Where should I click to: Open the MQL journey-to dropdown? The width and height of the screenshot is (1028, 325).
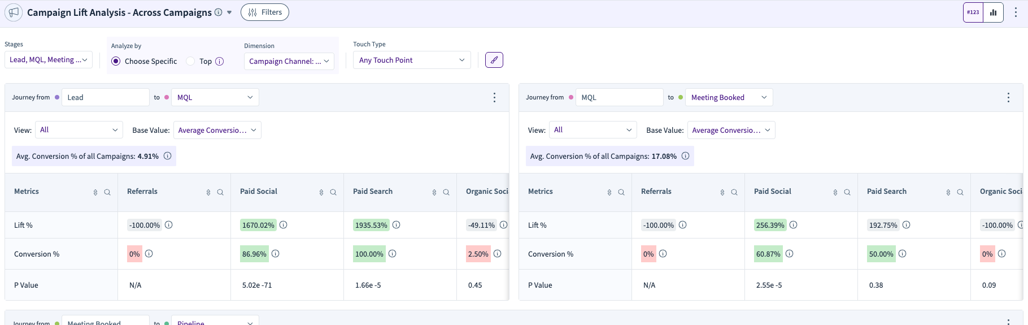coord(215,97)
